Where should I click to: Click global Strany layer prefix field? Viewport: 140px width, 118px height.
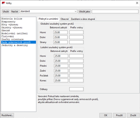pyautogui.click(x=76, y=42)
